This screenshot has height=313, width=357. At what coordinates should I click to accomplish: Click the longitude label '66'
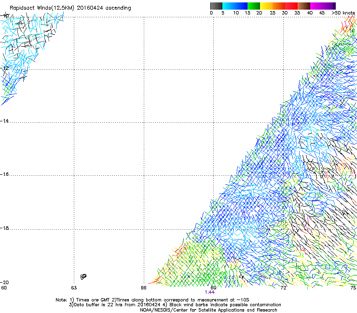(144, 288)
